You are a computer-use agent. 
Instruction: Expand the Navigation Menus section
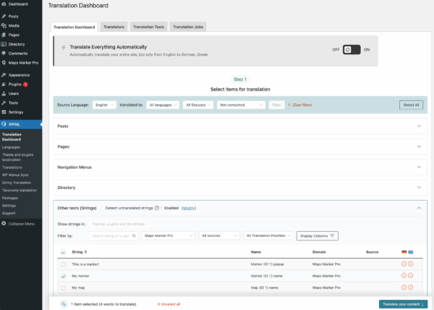[418, 167]
